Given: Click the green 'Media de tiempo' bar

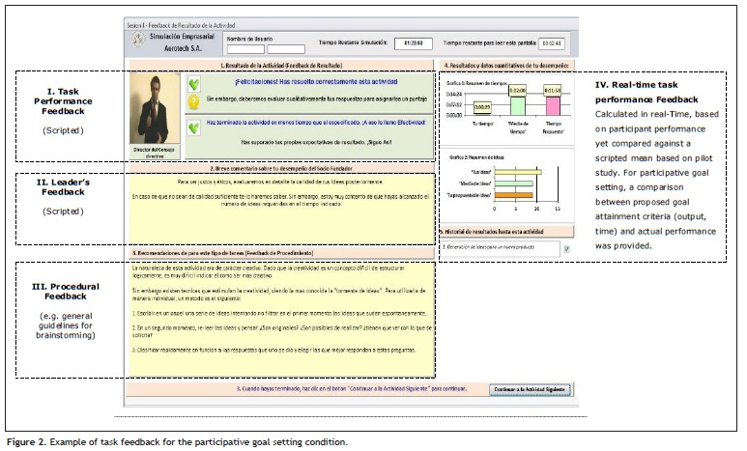Looking at the screenshot, I should (517, 103).
